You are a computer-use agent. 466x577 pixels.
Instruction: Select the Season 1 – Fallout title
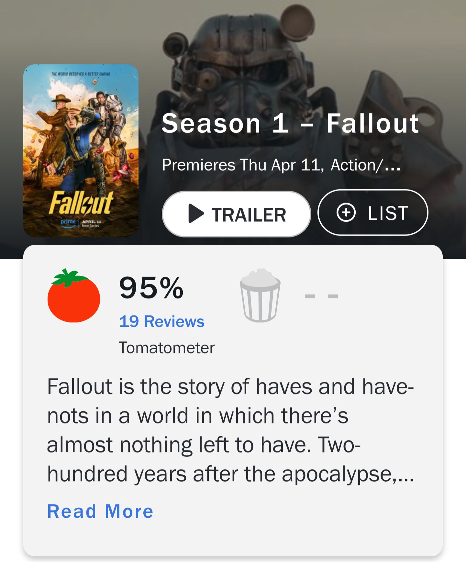pyautogui.click(x=290, y=123)
